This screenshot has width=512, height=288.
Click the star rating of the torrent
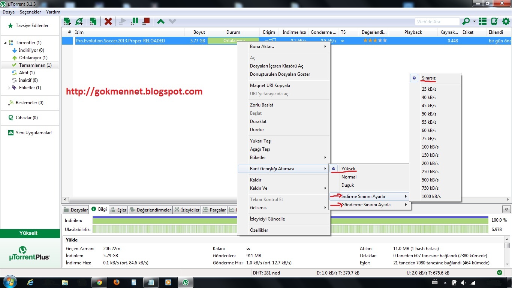tap(375, 40)
